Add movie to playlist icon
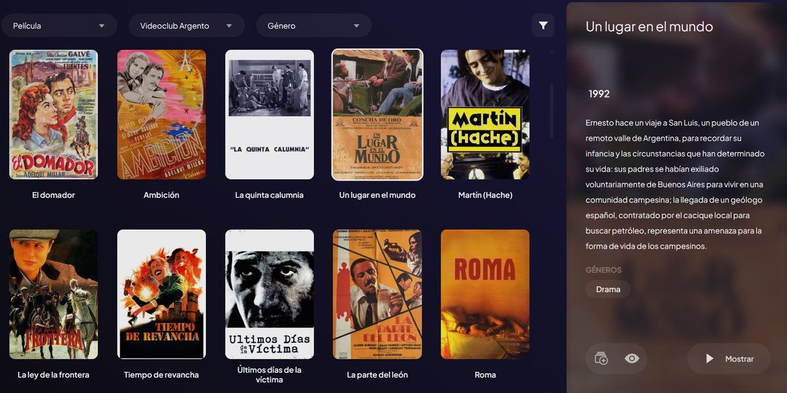787x393 pixels. [x=601, y=358]
